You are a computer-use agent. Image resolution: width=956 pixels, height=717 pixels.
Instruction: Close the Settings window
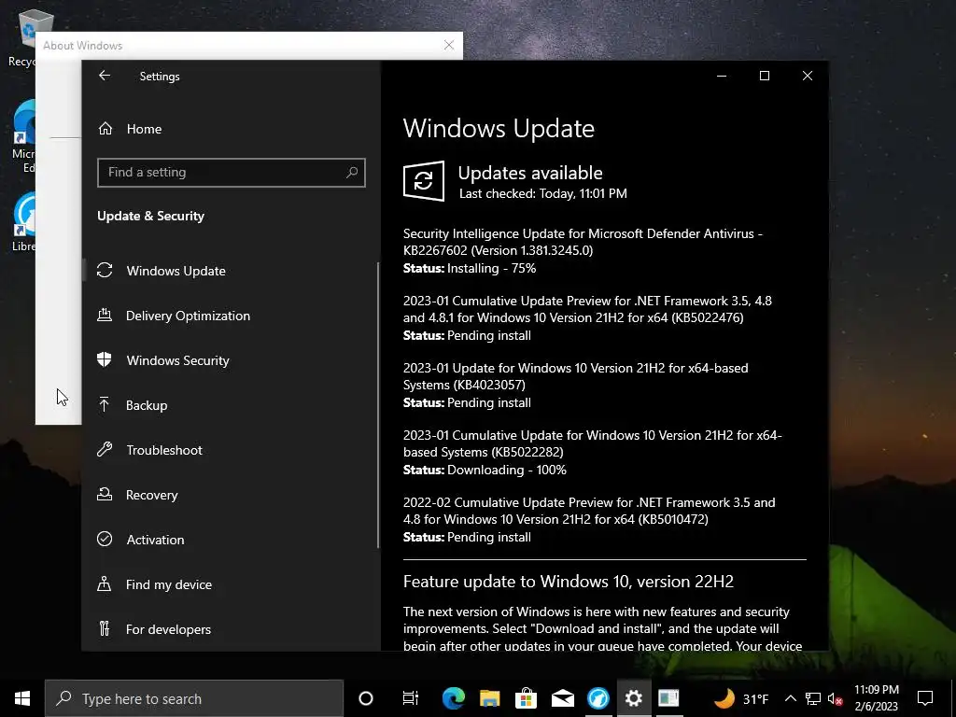(x=808, y=76)
